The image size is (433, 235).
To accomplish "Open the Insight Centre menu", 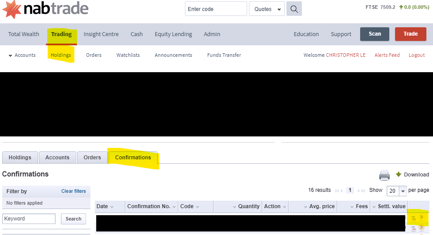I will pos(101,34).
